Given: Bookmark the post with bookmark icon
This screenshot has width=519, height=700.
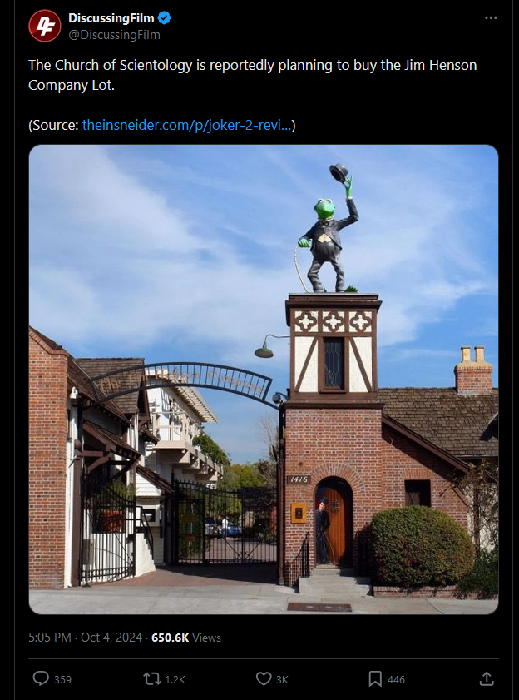Looking at the screenshot, I should tap(375, 679).
